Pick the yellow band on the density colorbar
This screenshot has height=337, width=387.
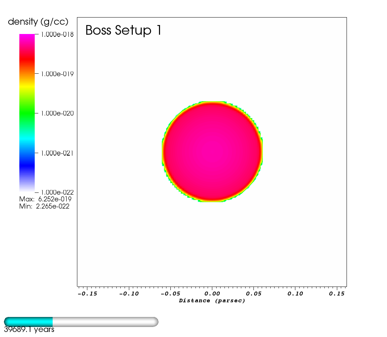coord(27,86)
